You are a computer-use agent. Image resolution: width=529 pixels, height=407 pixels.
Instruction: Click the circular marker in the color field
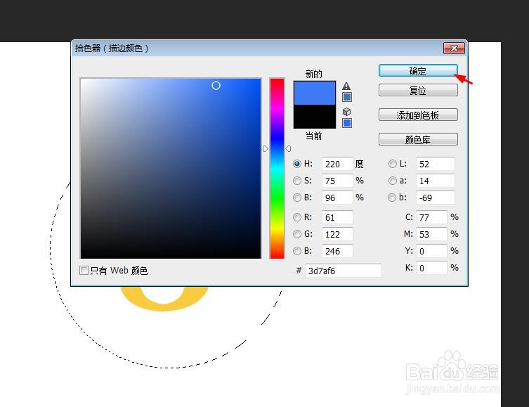tap(216, 86)
